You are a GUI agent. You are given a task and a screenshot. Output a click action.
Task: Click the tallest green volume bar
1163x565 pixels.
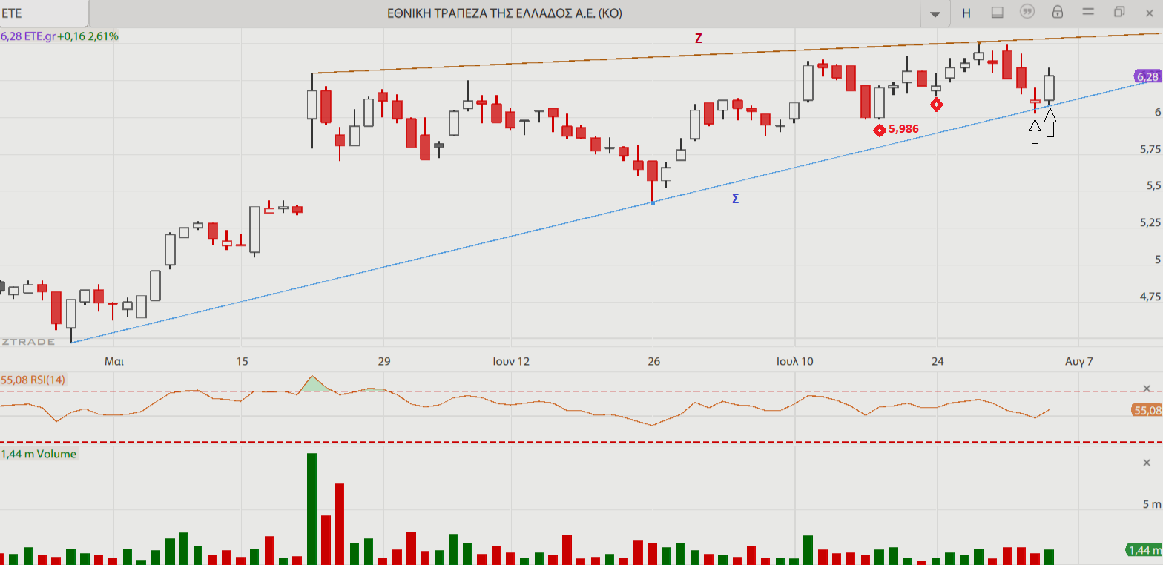coord(312,509)
